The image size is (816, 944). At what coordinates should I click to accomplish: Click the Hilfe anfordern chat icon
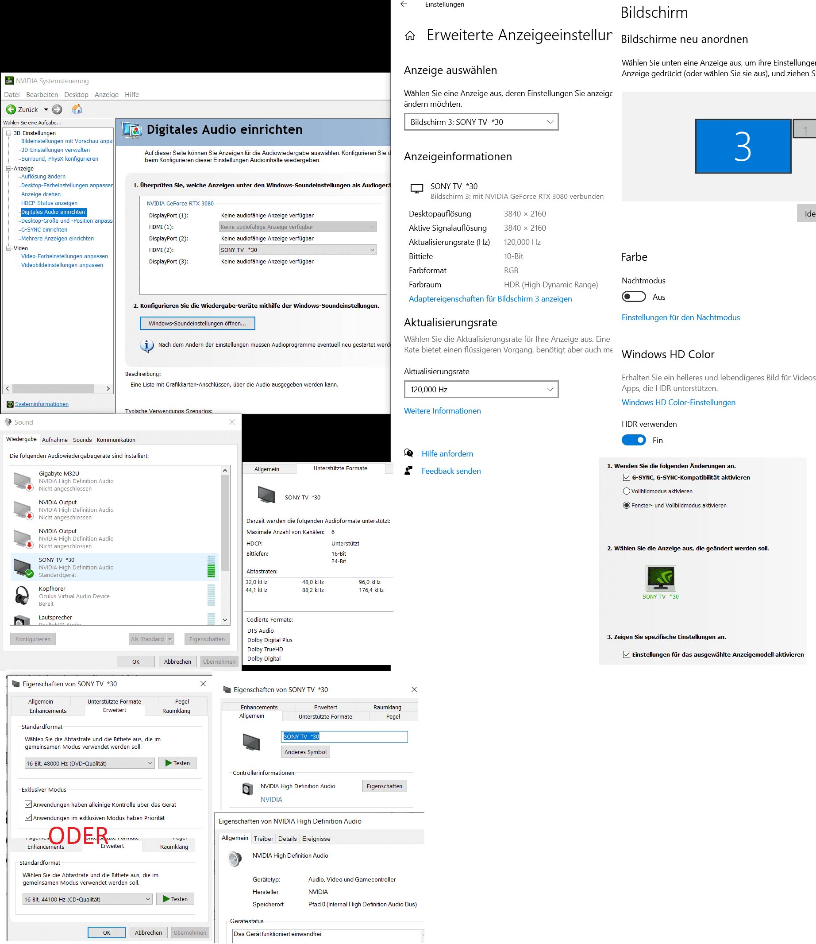coord(408,453)
